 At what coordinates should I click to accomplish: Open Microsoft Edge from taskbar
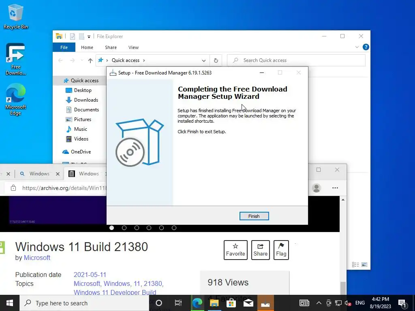pos(197,303)
